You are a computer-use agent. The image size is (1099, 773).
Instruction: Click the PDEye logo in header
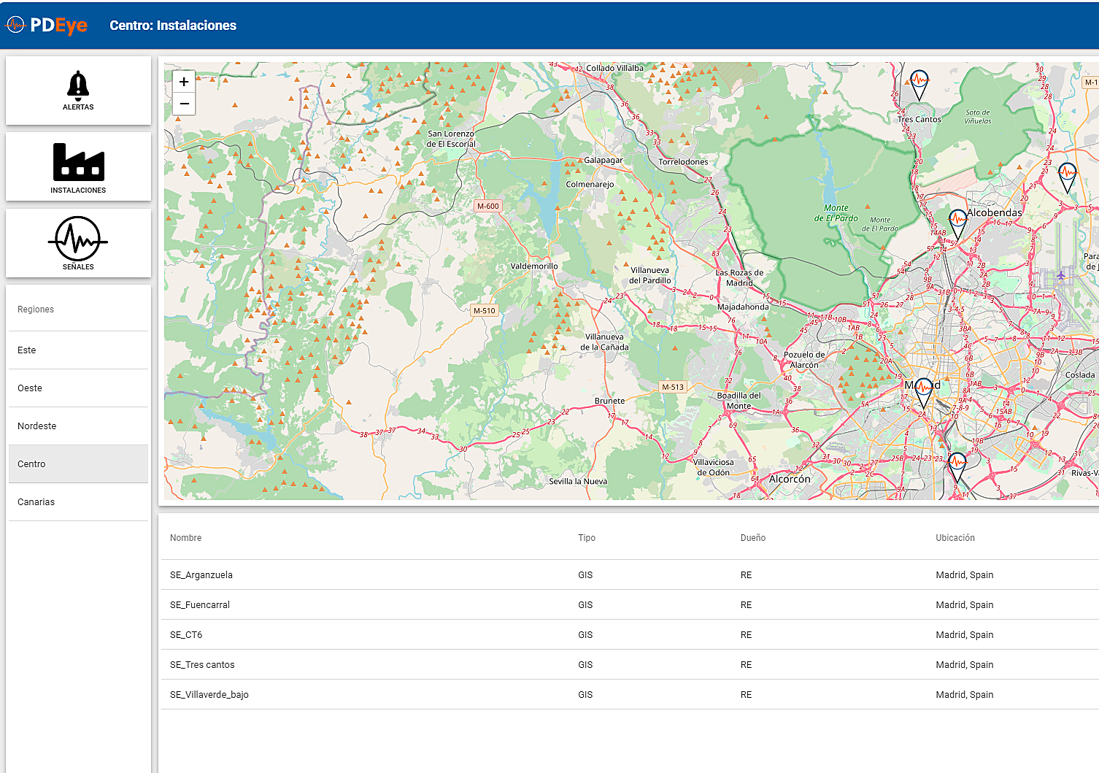[x=47, y=25]
